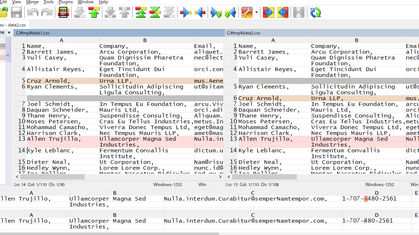Go to next difference (gray down arrow)
Screen dimensions: 419x235
[80, 13]
